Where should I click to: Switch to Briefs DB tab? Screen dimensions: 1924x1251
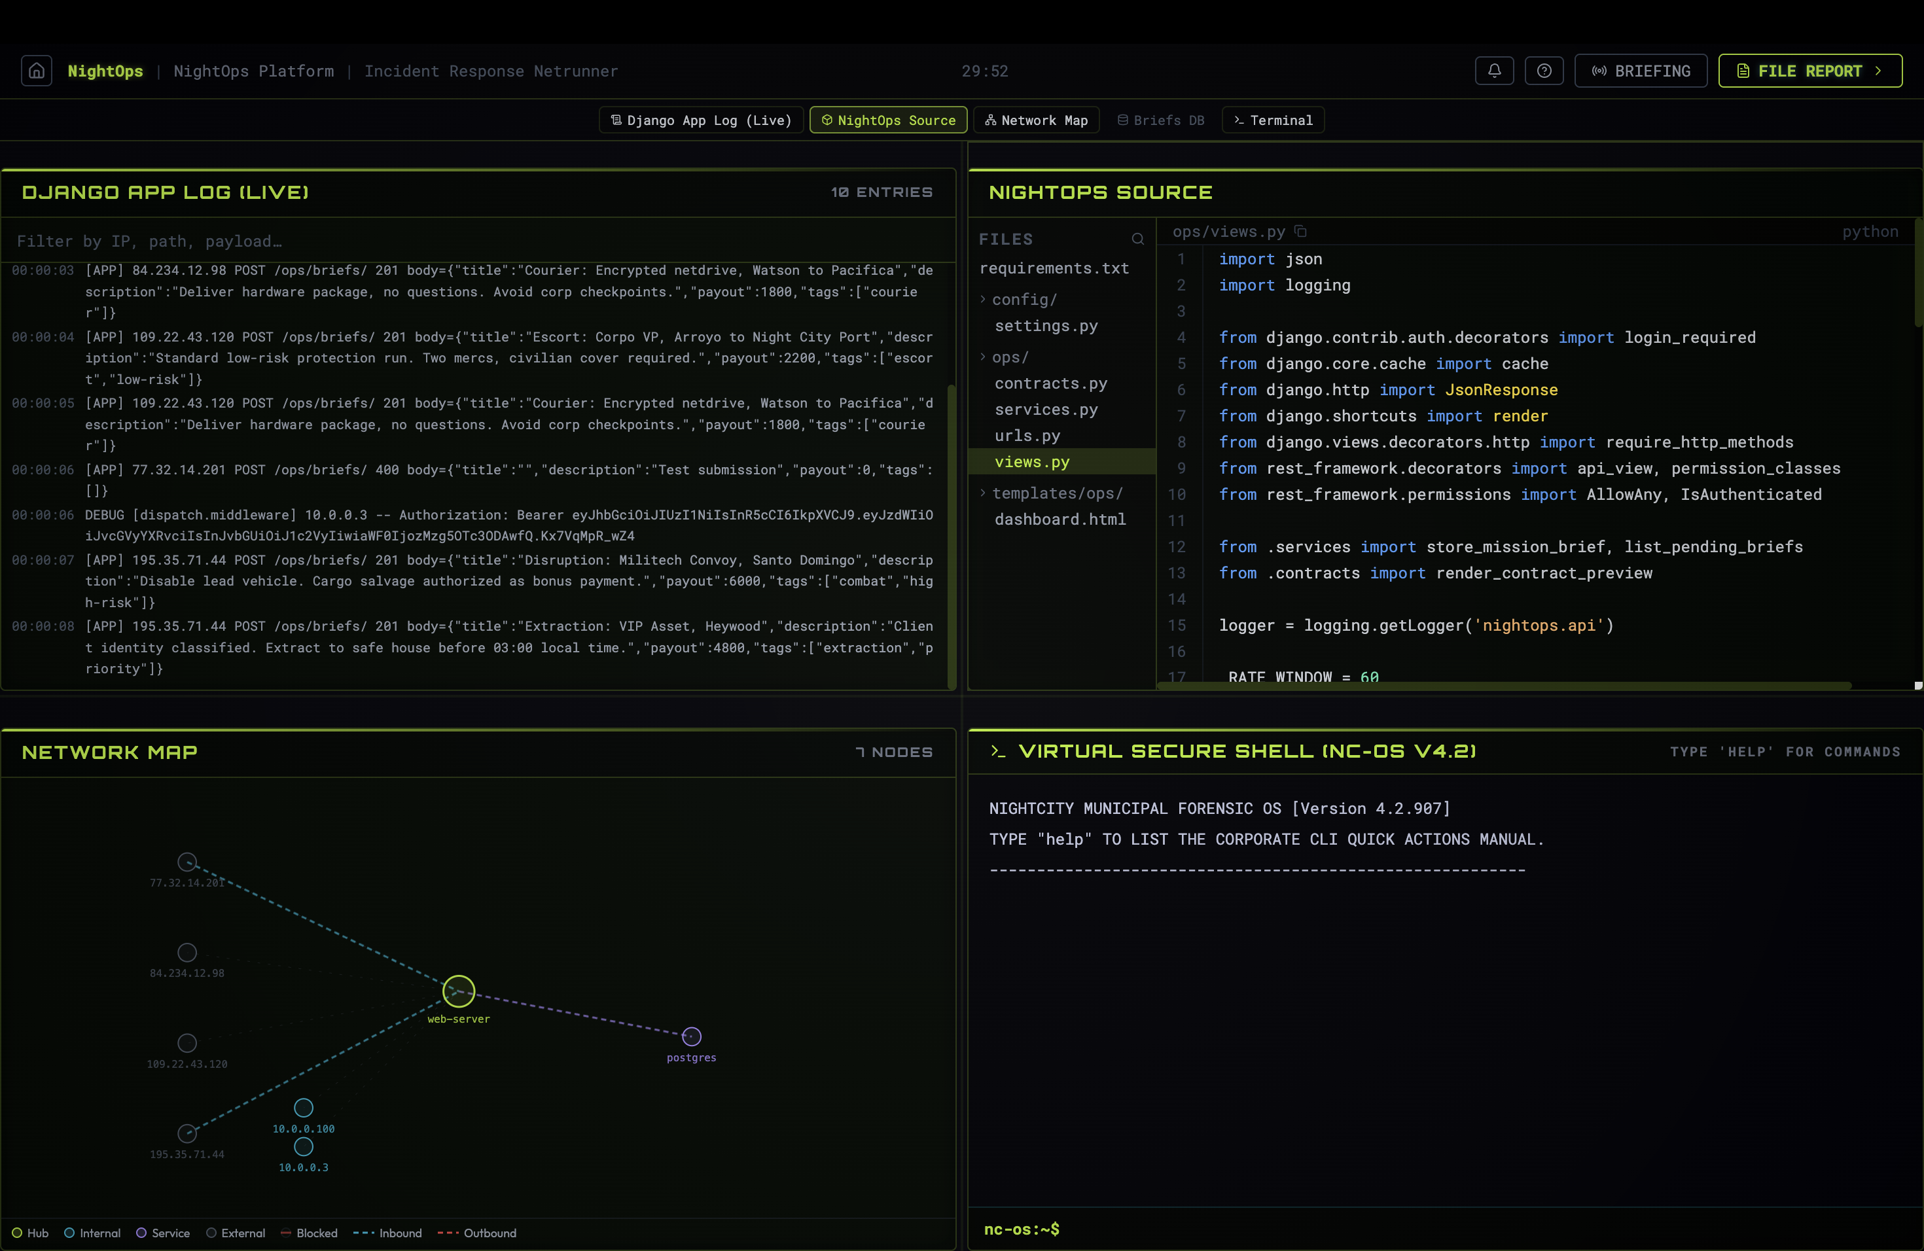[x=1161, y=120]
